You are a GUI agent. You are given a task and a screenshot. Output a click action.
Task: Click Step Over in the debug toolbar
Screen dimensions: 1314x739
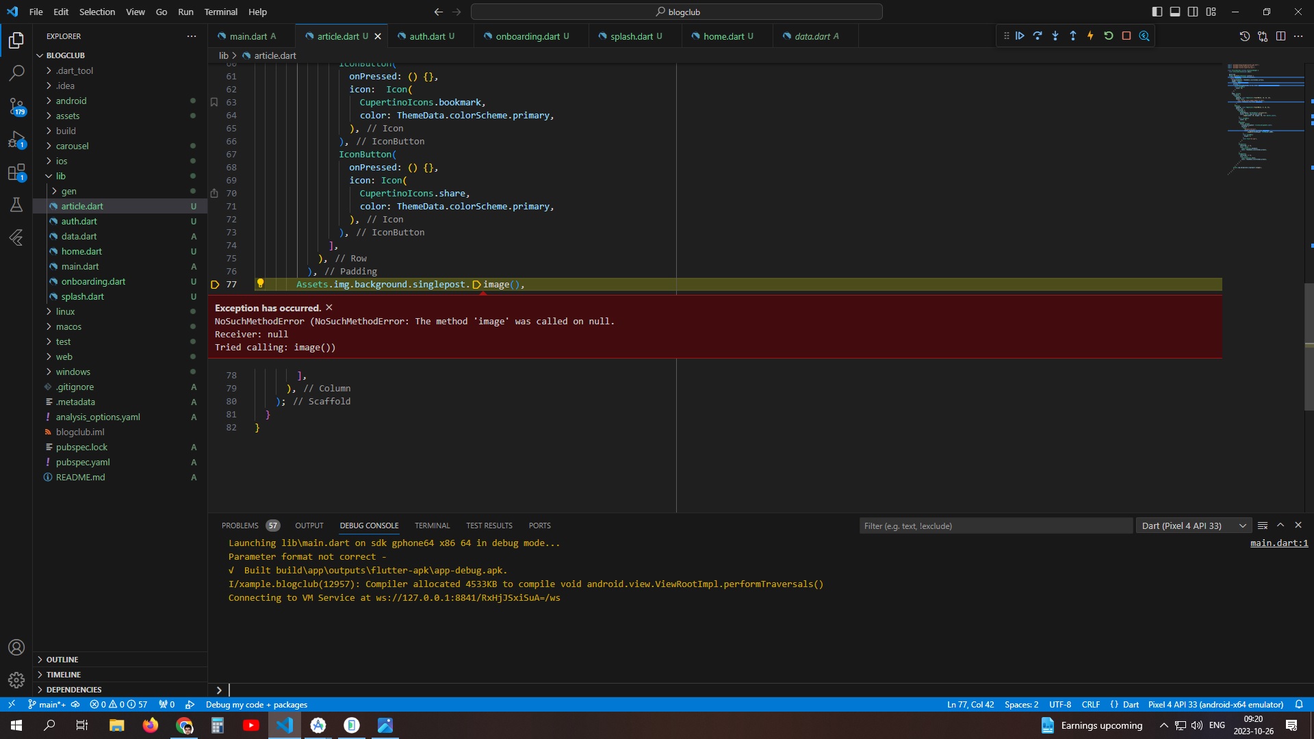1038,36
